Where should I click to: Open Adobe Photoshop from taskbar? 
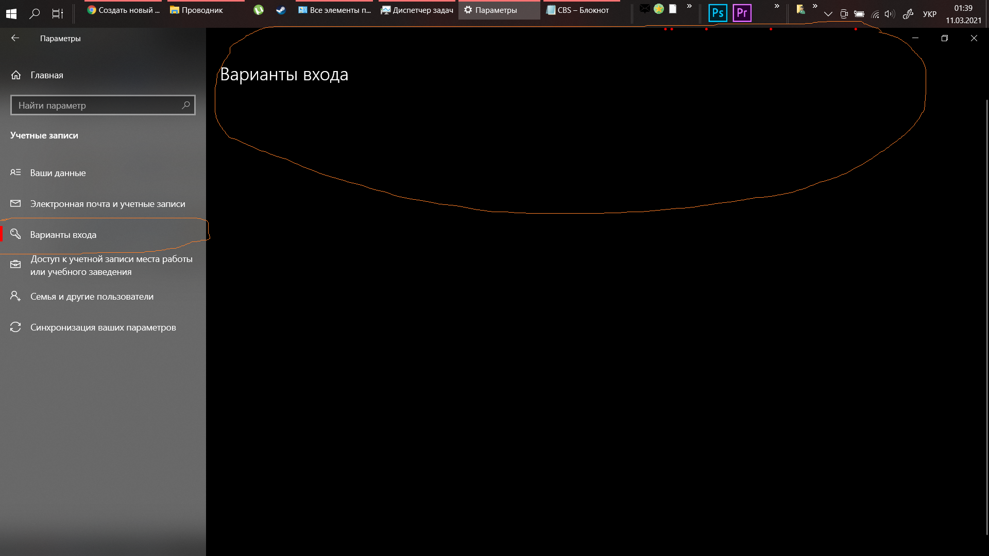tap(718, 12)
